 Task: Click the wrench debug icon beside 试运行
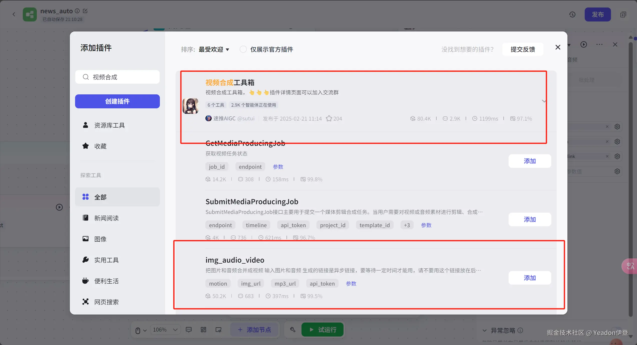pyautogui.click(x=292, y=330)
